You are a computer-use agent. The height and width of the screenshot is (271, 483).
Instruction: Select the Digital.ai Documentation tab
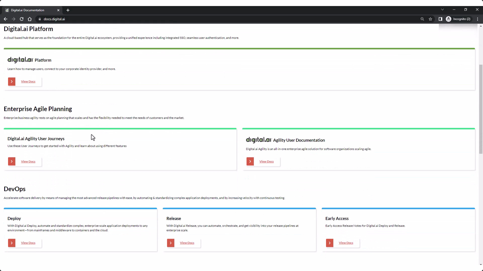tap(28, 10)
